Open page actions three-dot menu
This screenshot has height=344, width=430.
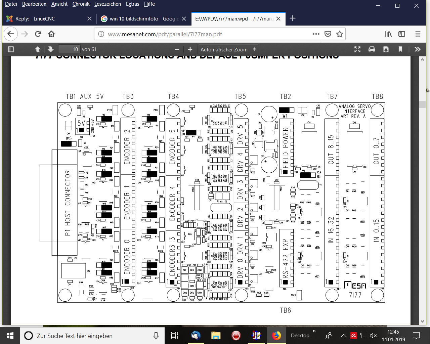click(x=316, y=34)
